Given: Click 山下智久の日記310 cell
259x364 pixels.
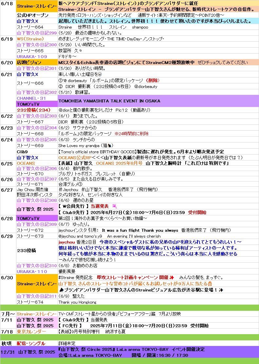Looking at the screenshot, I should coord(37,266).
